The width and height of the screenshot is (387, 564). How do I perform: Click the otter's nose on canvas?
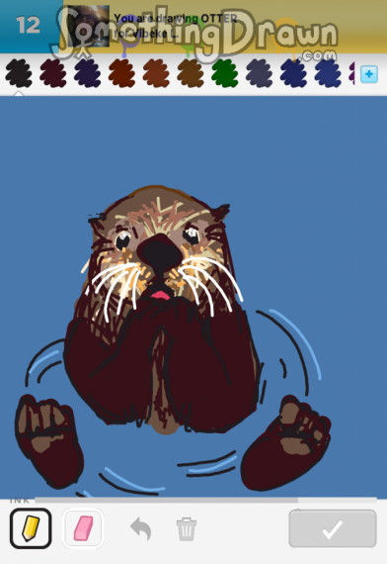click(x=160, y=253)
